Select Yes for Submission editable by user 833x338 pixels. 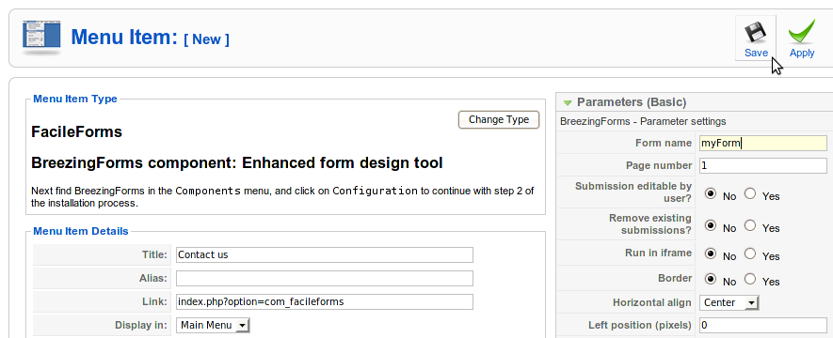click(749, 194)
